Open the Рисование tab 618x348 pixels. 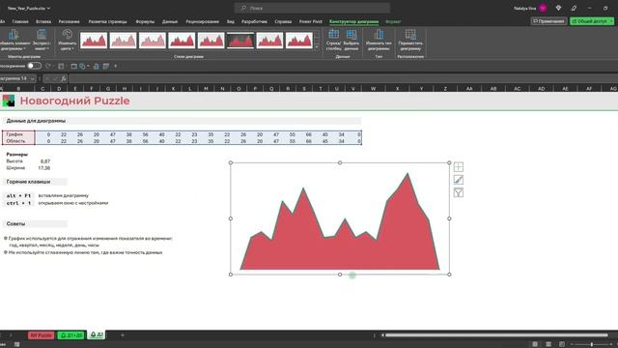coord(69,21)
